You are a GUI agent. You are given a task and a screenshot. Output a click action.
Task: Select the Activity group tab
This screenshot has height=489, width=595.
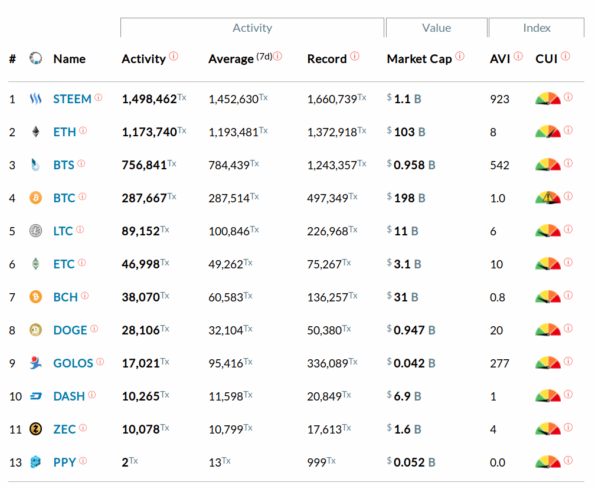(253, 28)
